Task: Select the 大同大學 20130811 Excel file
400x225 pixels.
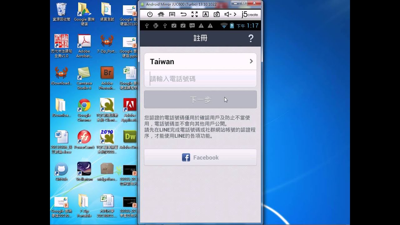Action: [x=107, y=206]
